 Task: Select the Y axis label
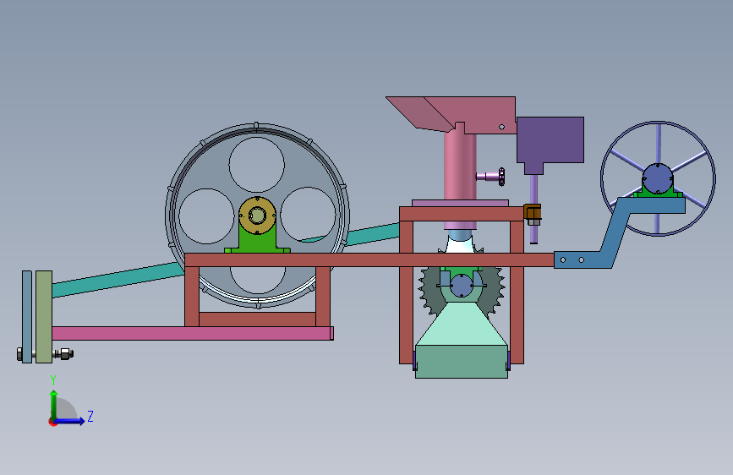tap(53, 379)
